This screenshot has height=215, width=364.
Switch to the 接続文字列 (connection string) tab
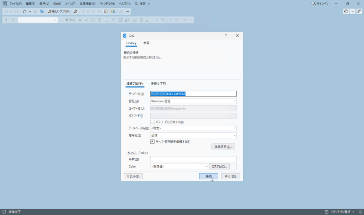point(158,84)
